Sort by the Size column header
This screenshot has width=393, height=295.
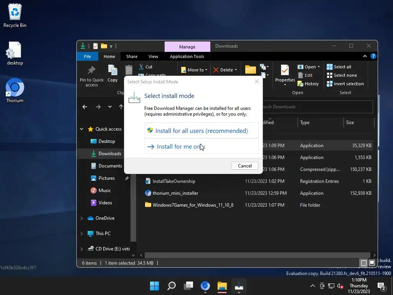pyautogui.click(x=358, y=123)
